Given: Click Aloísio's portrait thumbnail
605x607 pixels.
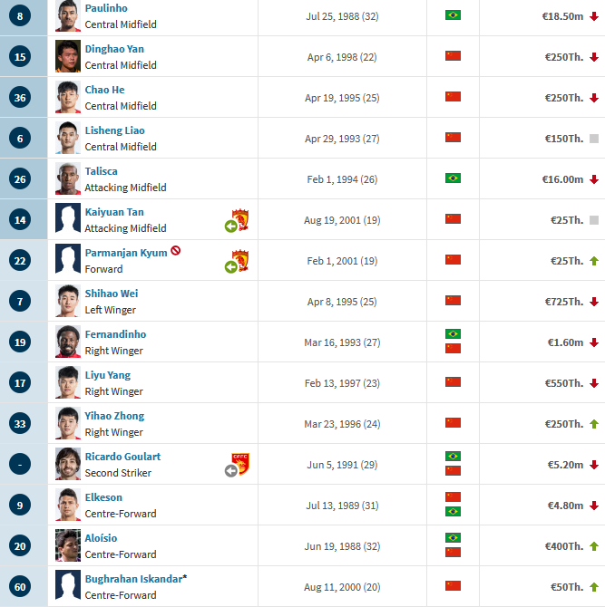Looking at the screenshot, I should click(67, 545).
